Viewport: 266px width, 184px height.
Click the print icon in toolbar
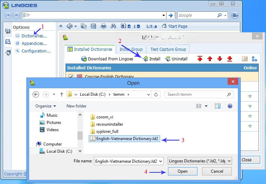(103, 26)
